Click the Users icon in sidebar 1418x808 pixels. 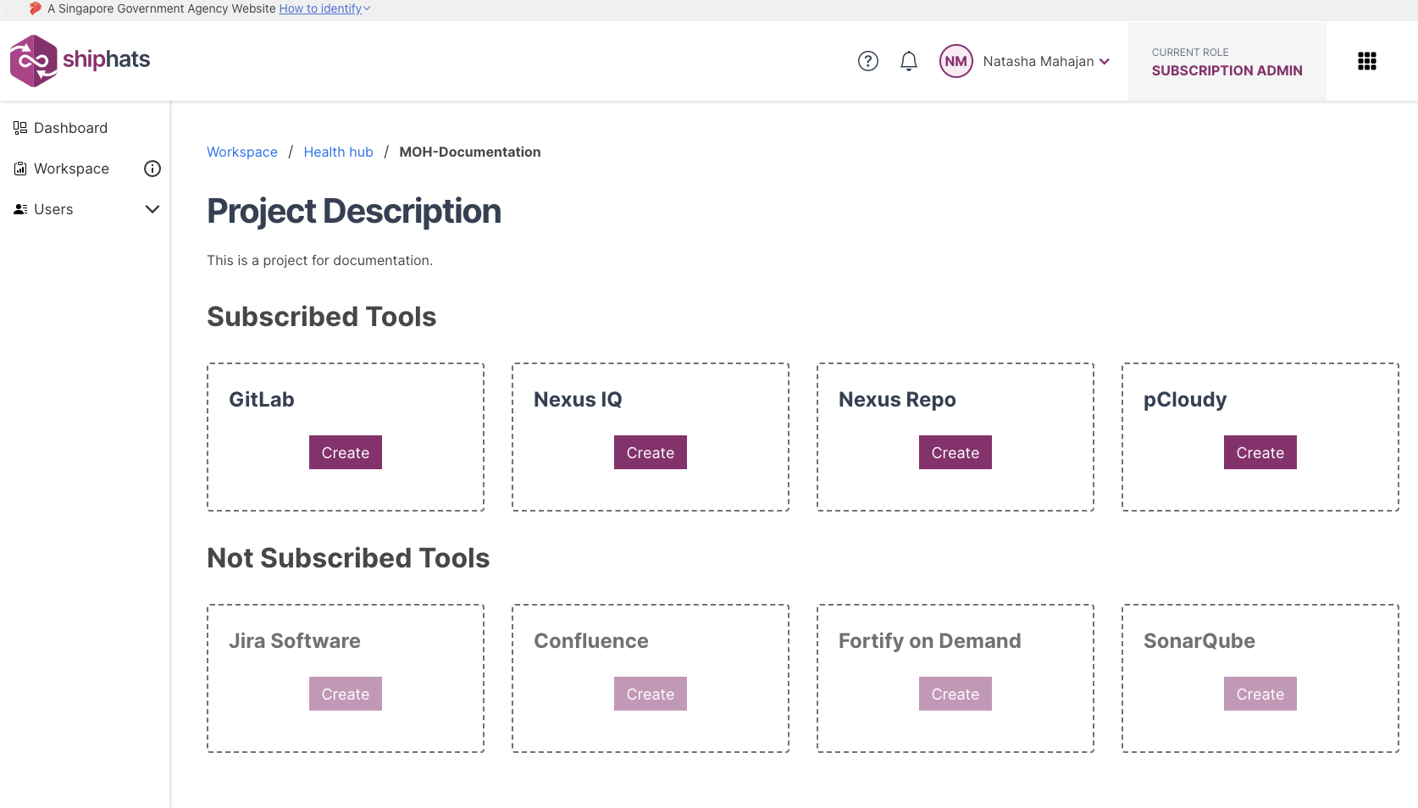20,209
